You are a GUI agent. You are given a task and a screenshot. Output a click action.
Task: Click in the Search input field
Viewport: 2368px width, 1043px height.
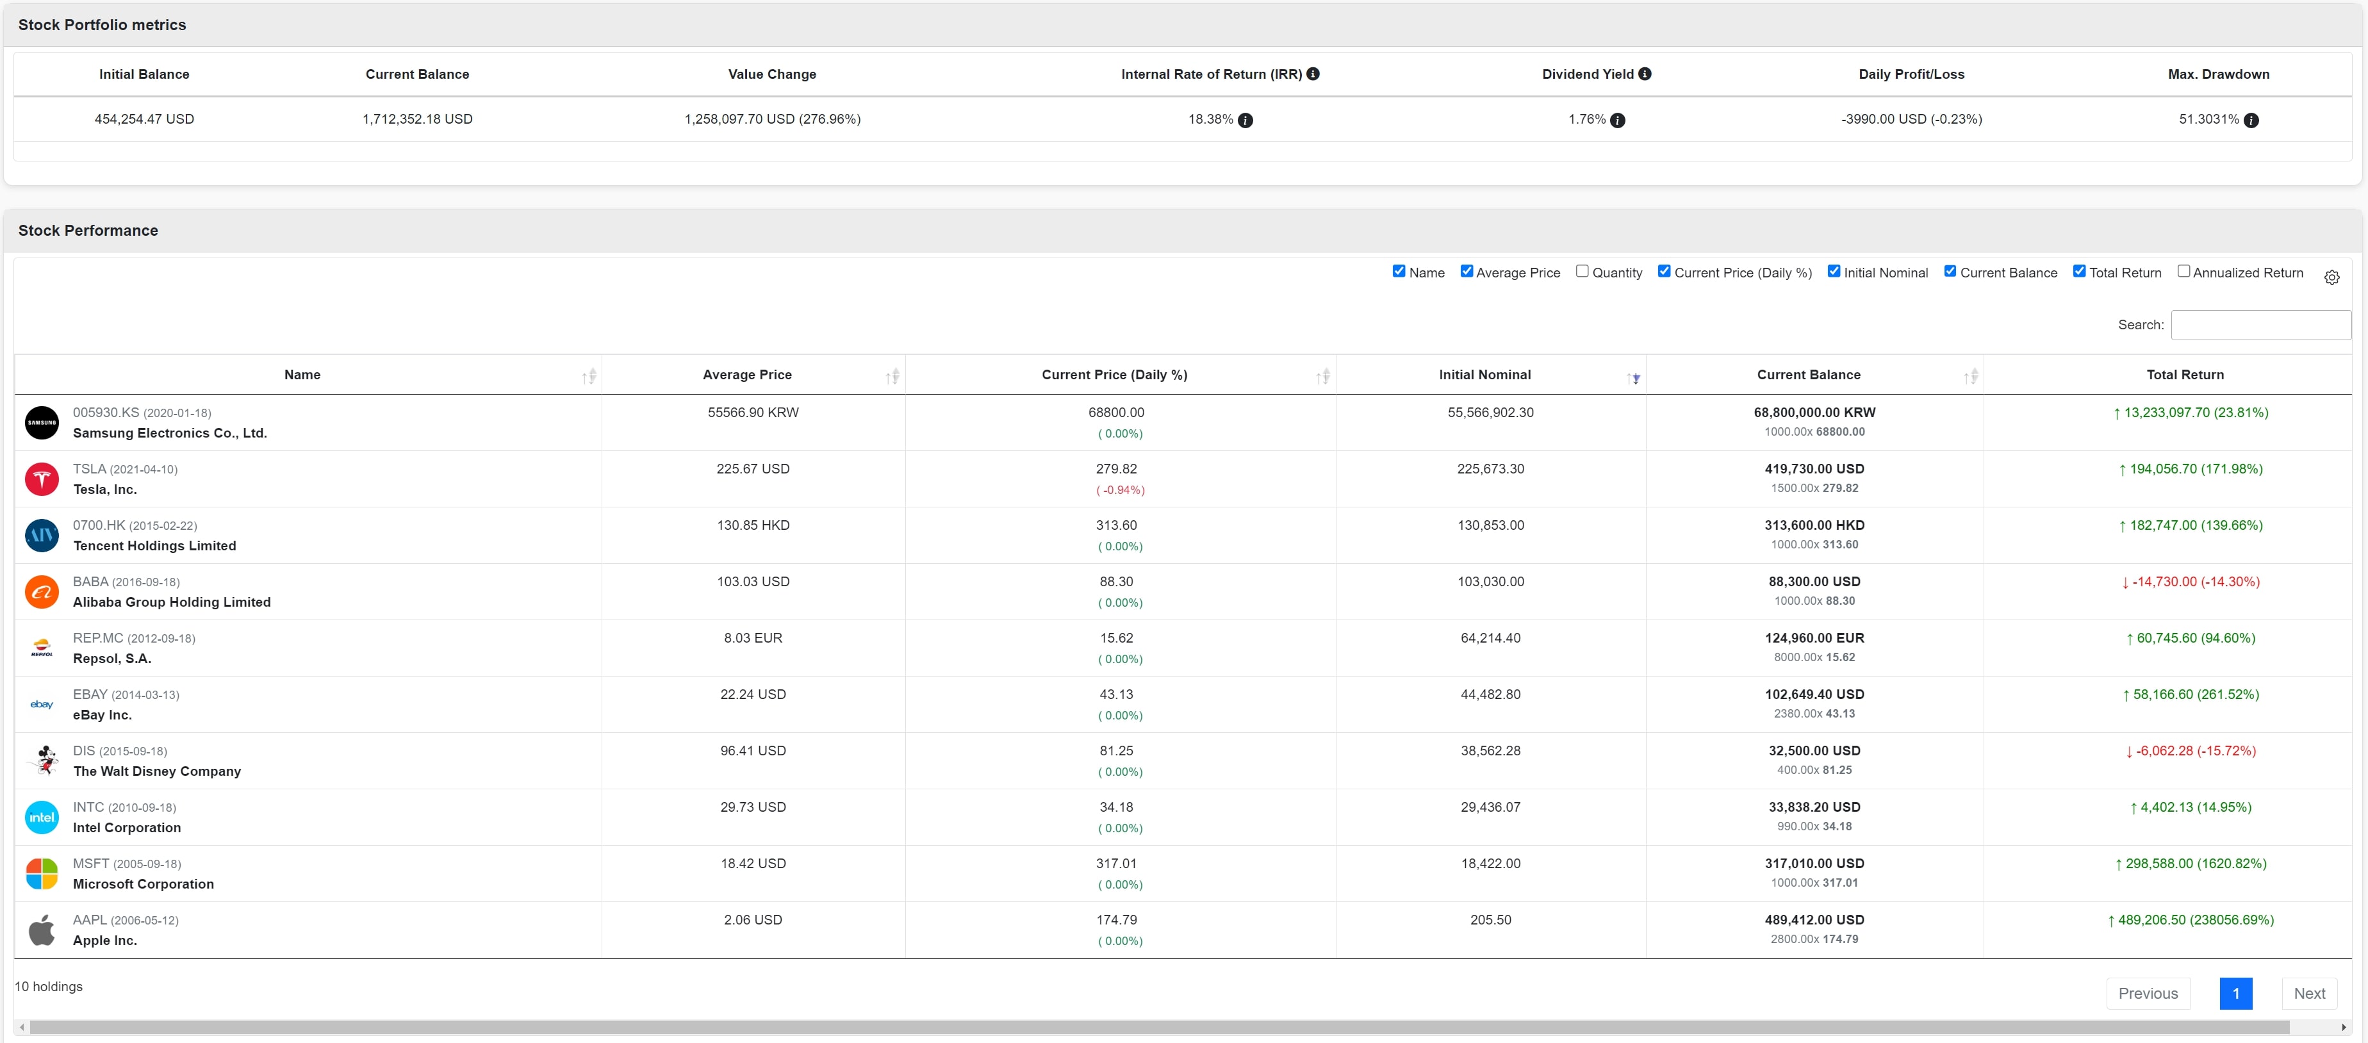pos(2260,324)
